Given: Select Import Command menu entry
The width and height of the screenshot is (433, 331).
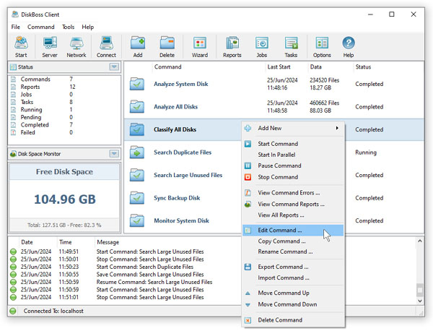Looking at the screenshot, I should click(293, 278).
